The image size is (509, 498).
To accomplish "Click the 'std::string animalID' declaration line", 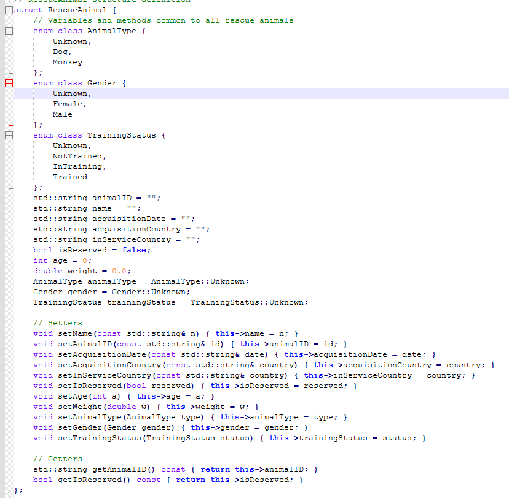I will pyautogui.click(x=97, y=198).
